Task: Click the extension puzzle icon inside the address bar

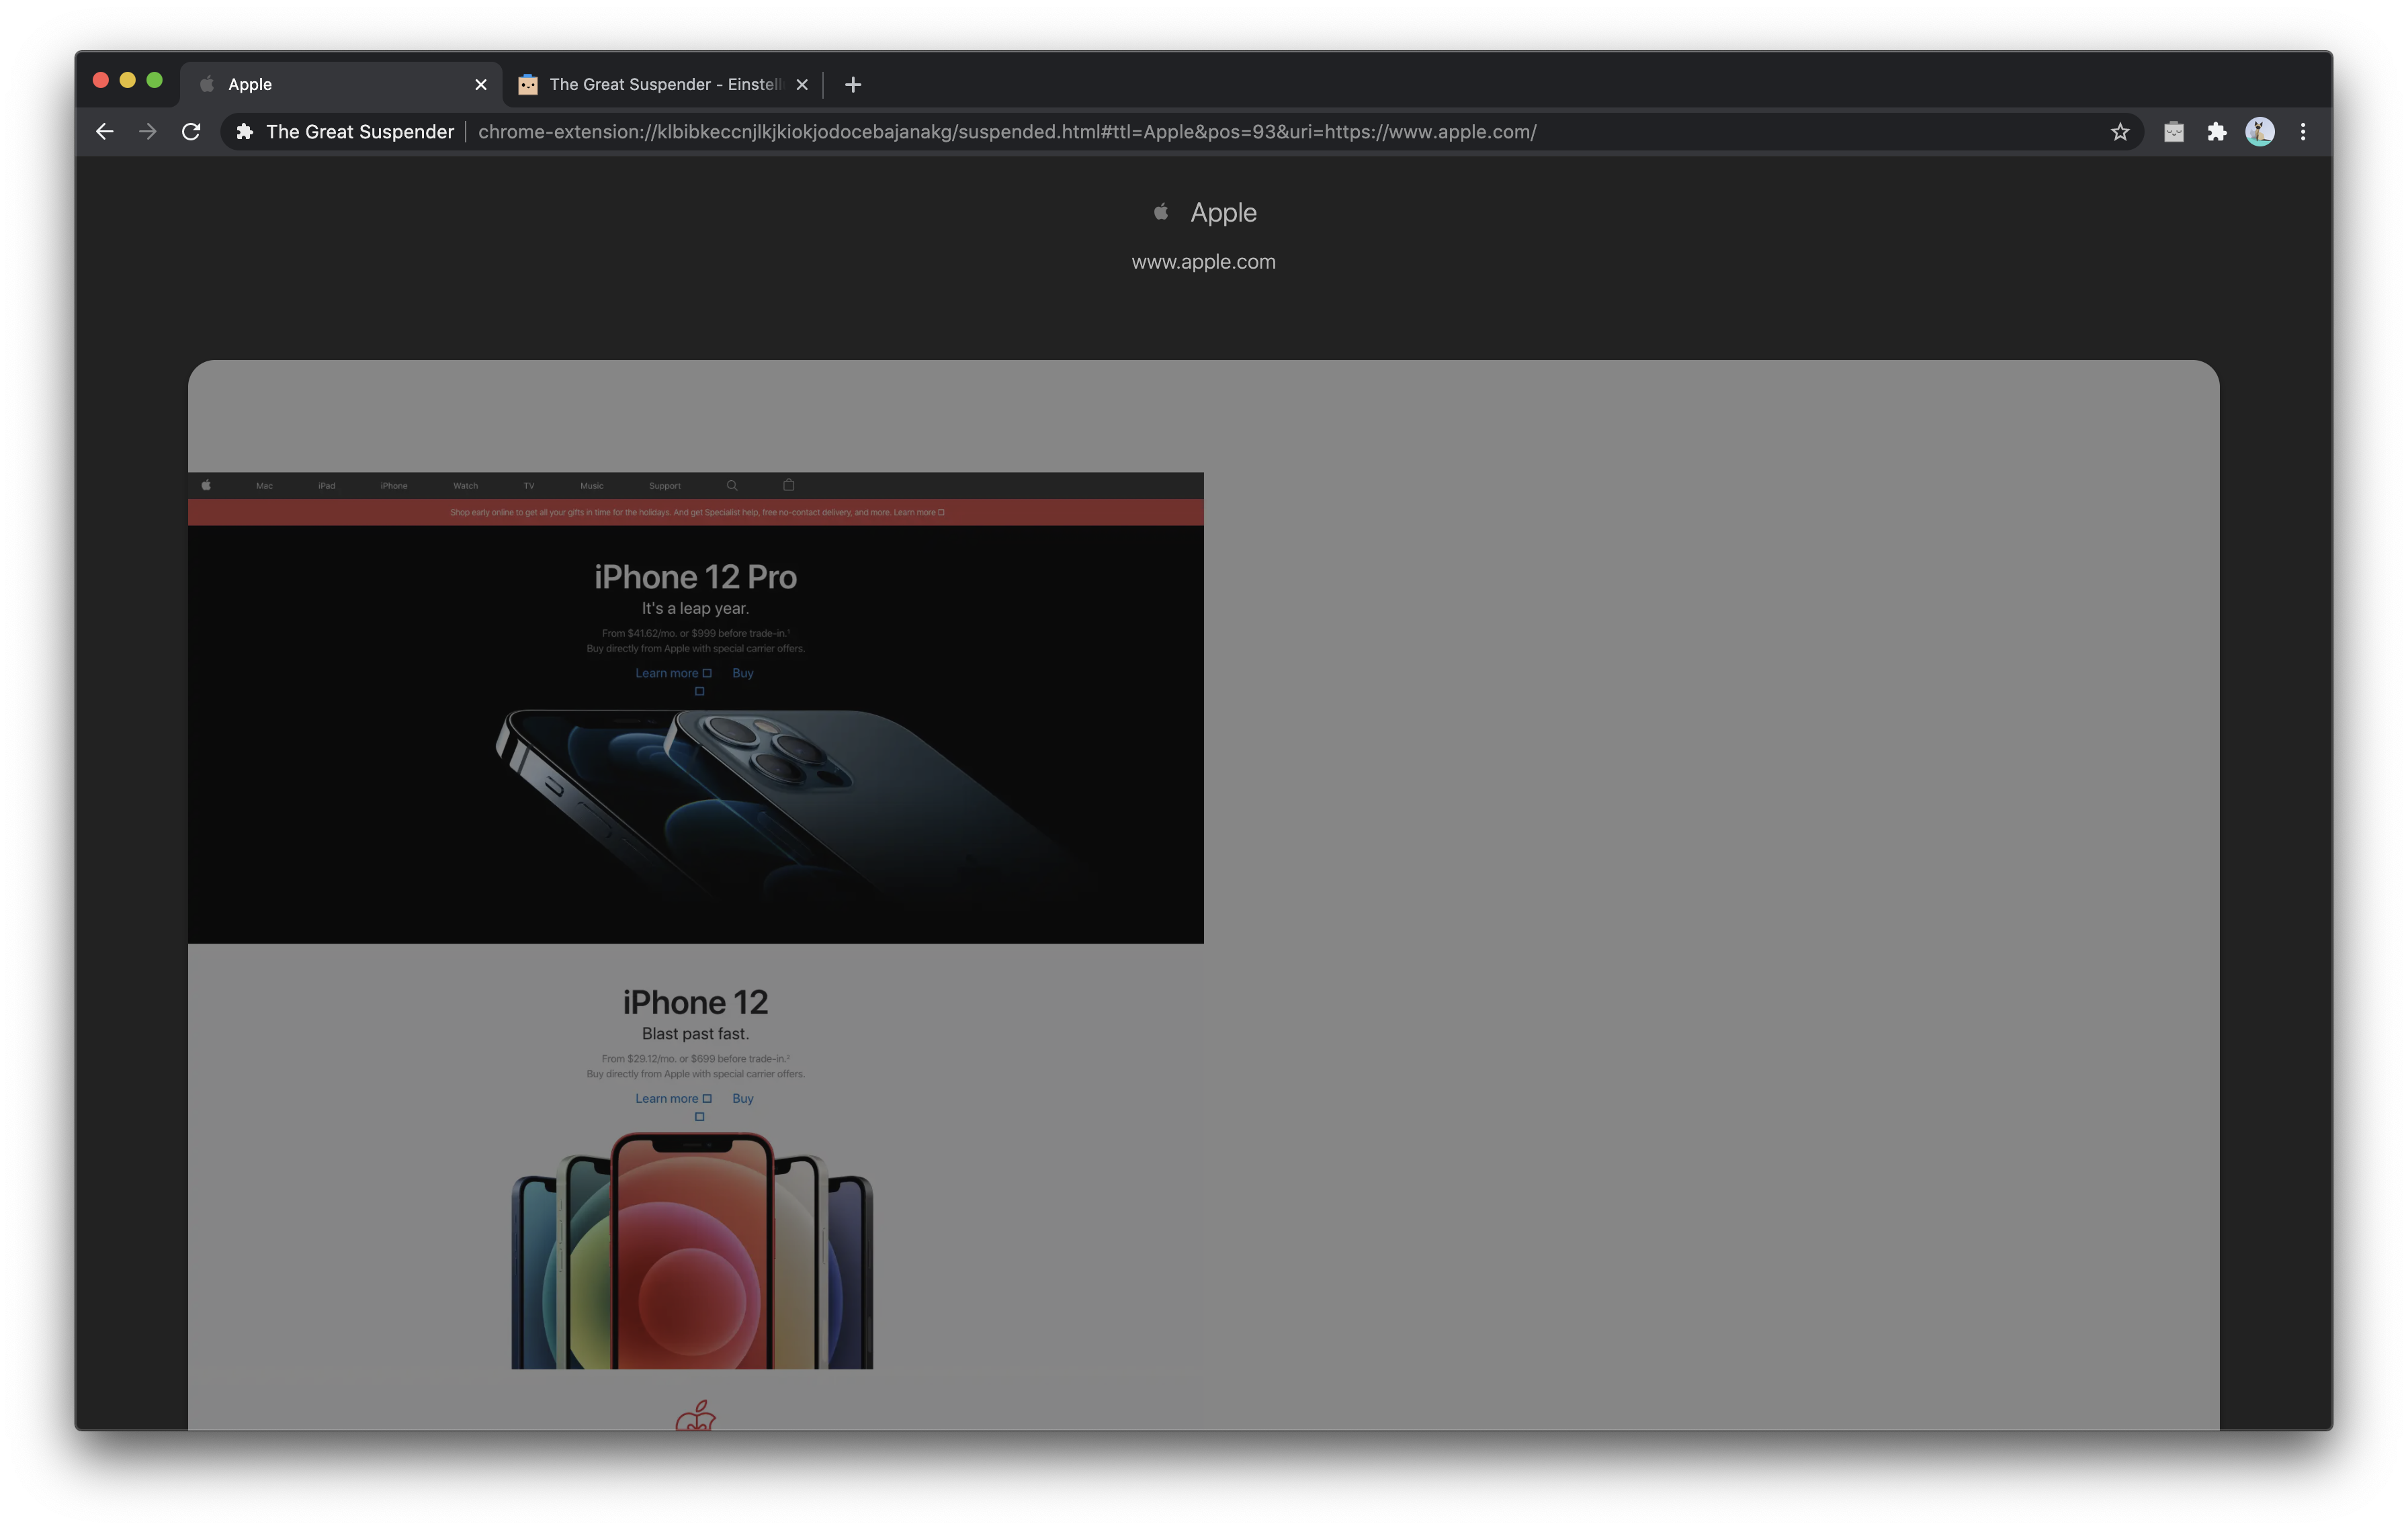Action: pyautogui.click(x=244, y=132)
